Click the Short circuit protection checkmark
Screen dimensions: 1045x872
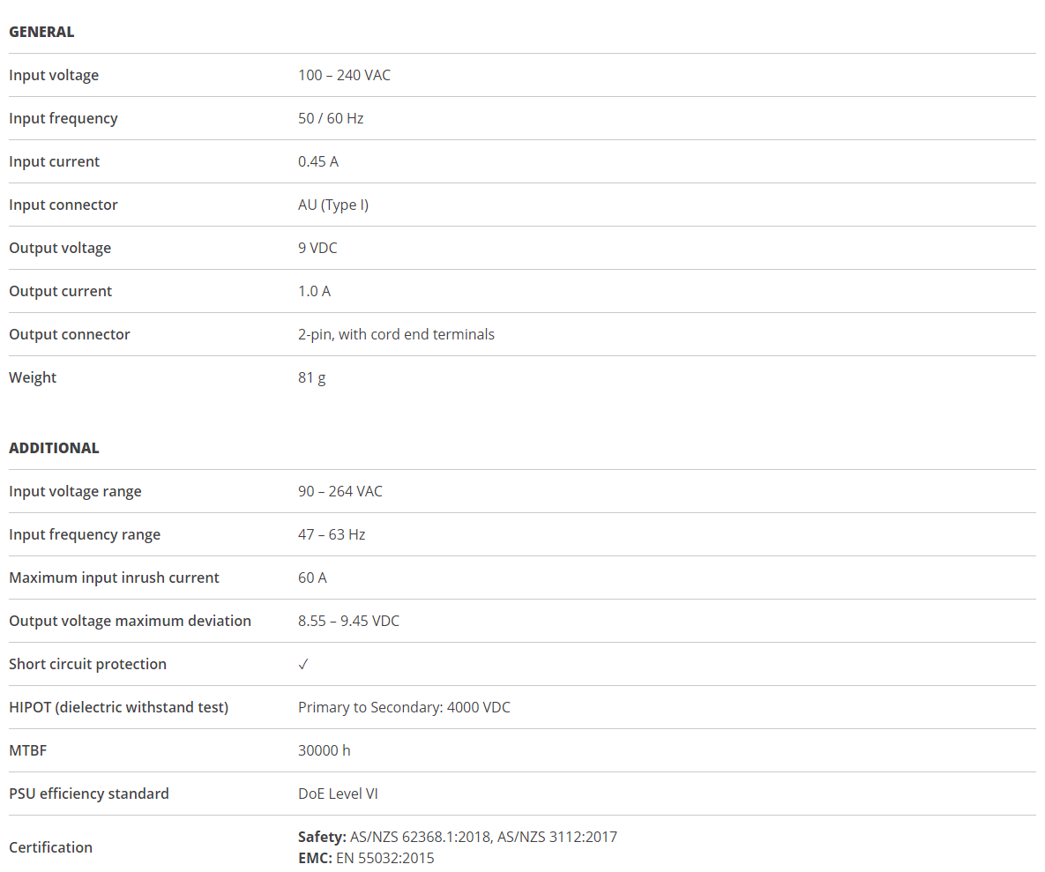[x=303, y=664]
